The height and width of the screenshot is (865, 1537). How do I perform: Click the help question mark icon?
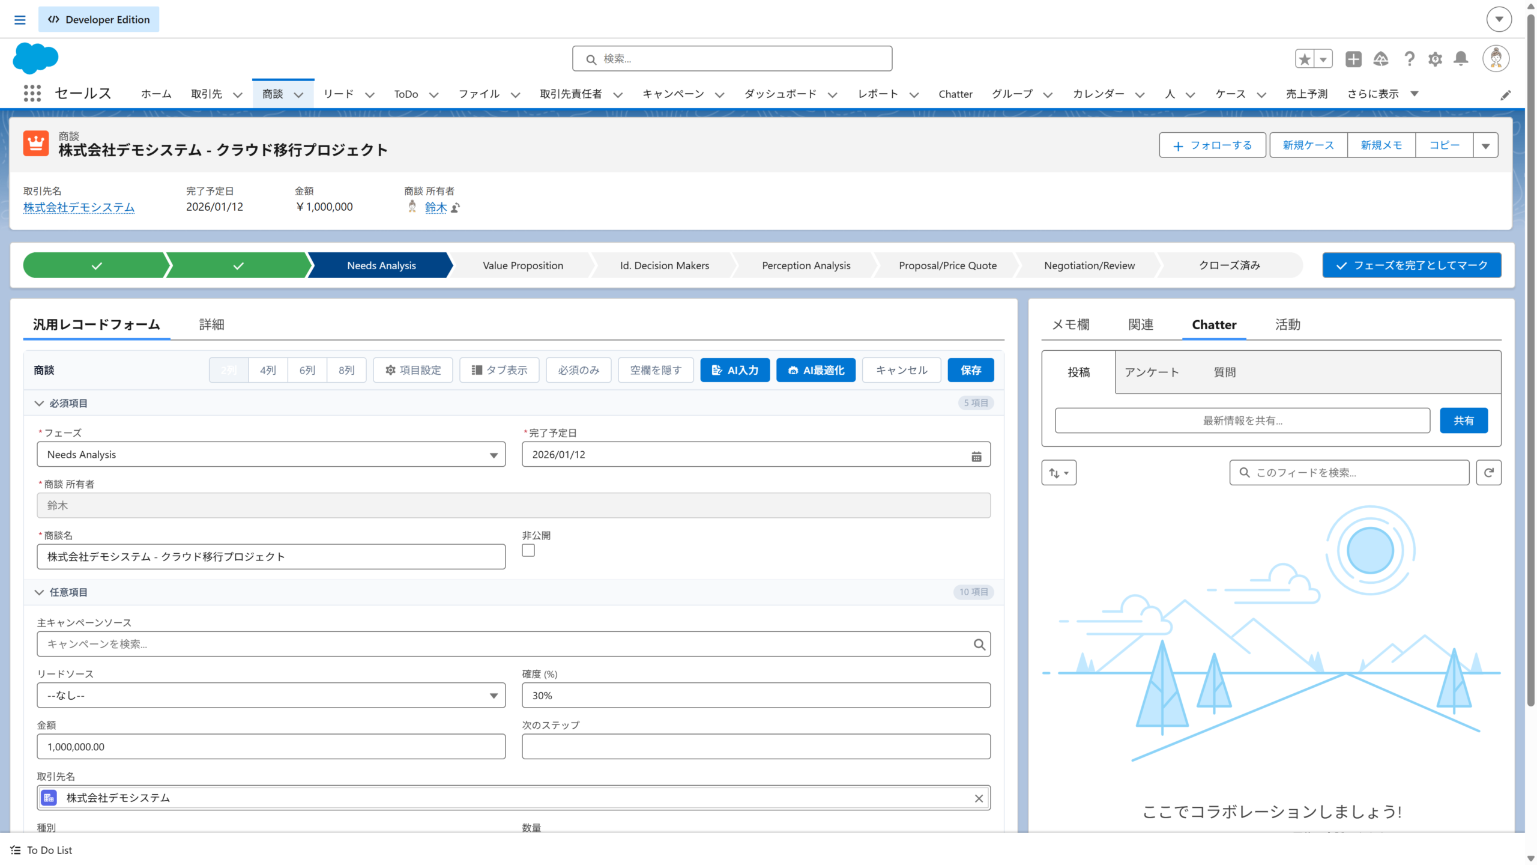point(1409,58)
